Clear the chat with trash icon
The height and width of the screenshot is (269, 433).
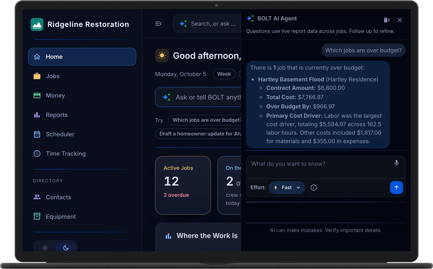click(x=387, y=20)
